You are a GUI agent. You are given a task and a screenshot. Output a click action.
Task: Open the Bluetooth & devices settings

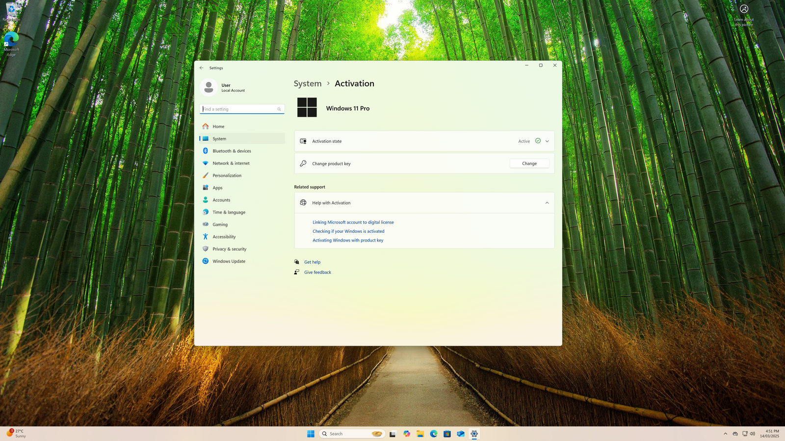(x=232, y=151)
